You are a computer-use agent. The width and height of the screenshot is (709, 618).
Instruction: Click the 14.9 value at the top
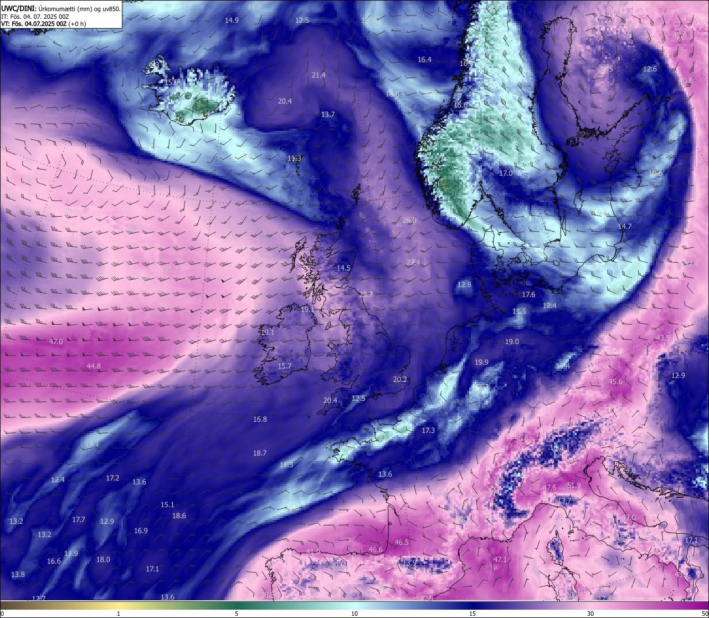click(232, 21)
